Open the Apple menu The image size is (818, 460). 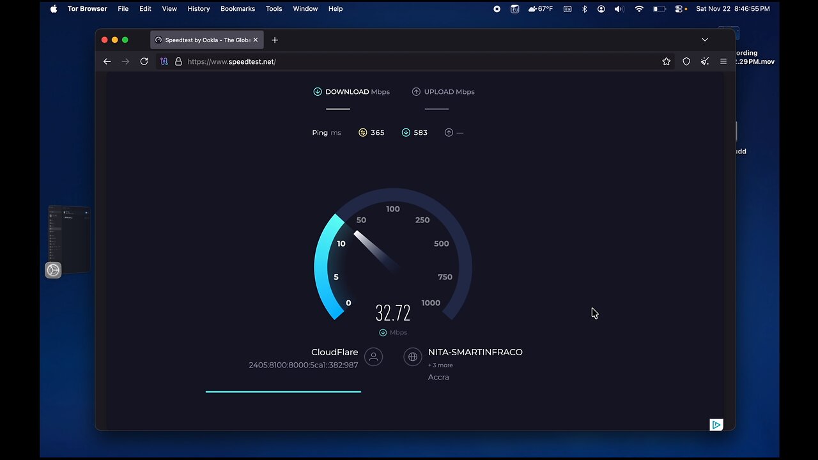[54, 9]
